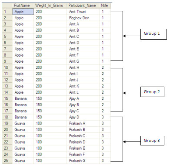Click the participant name Raghav Dev
This screenshot has height=165, width=170.
click(x=79, y=18)
